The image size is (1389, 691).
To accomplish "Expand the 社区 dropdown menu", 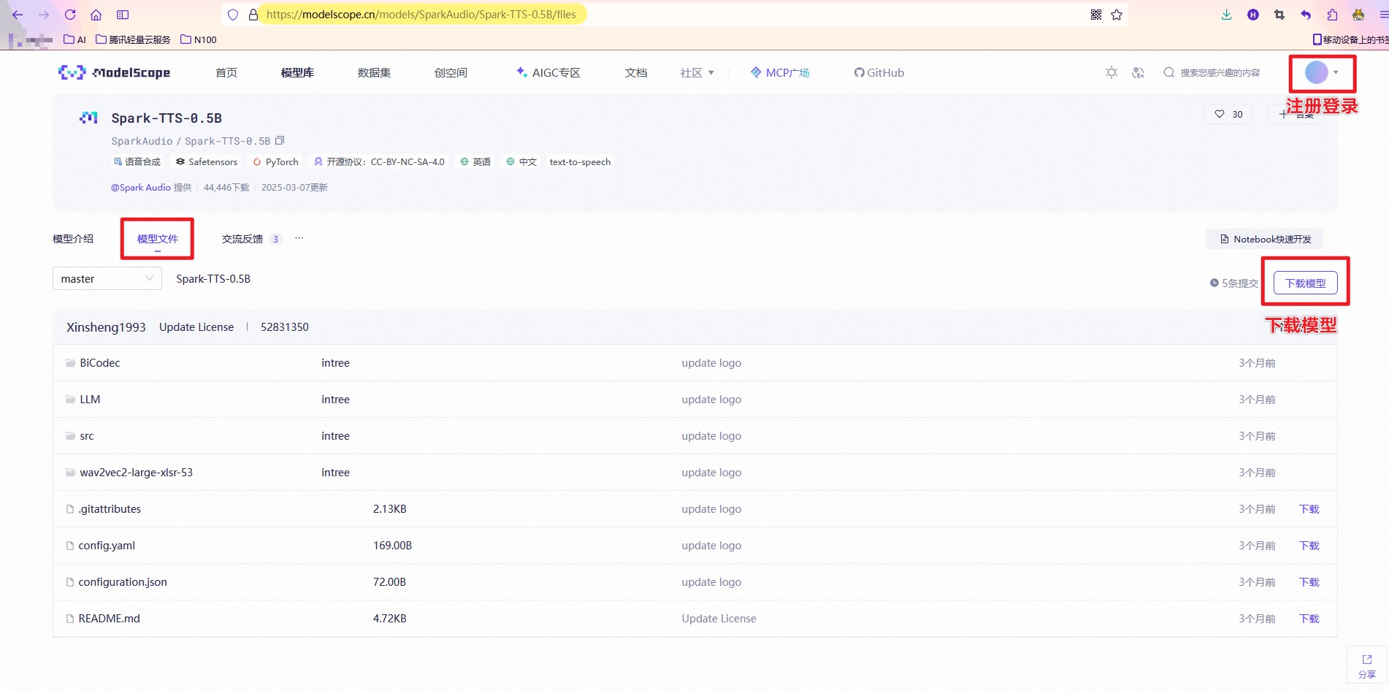I will 697,72.
